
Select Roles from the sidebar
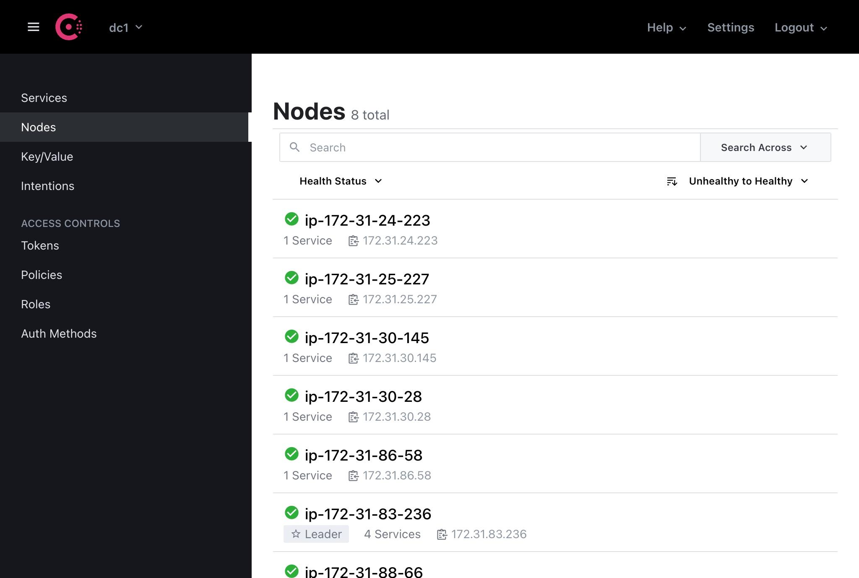click(x=36, y=304)
